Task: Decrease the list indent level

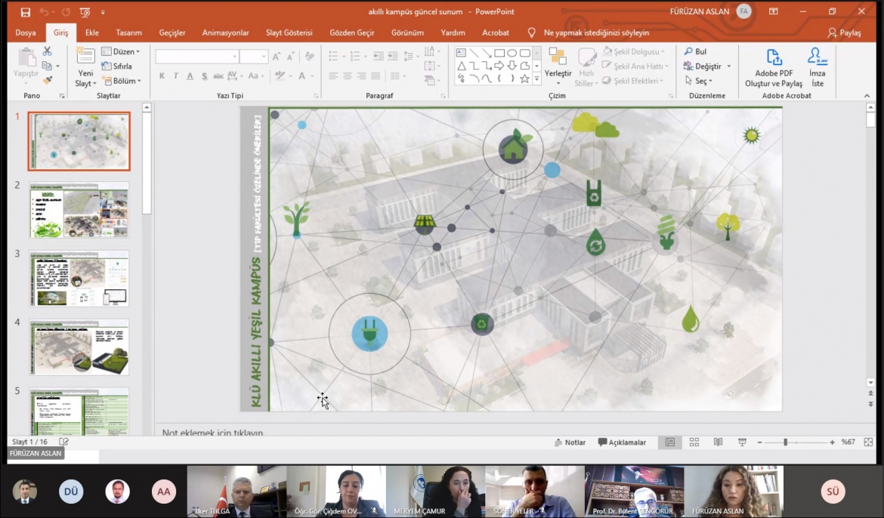Action: click(379, 56)
